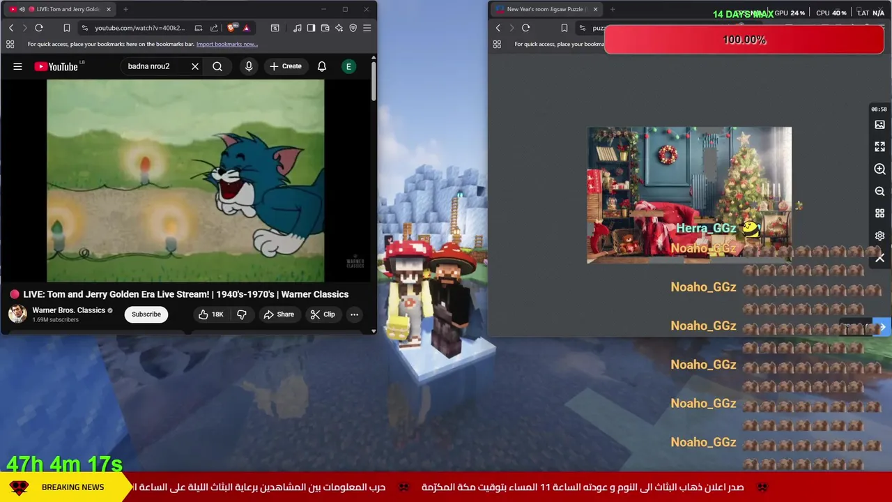Close the puzzle side toolbar with the X
The height and width of the screenshot is (502, 892).
point(879,258)
